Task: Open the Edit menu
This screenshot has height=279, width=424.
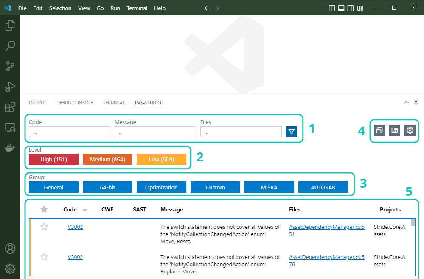Action: (x=38, y=8)
